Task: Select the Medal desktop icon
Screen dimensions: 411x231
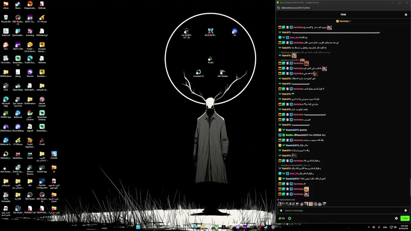Action: (x=30, y=155)
